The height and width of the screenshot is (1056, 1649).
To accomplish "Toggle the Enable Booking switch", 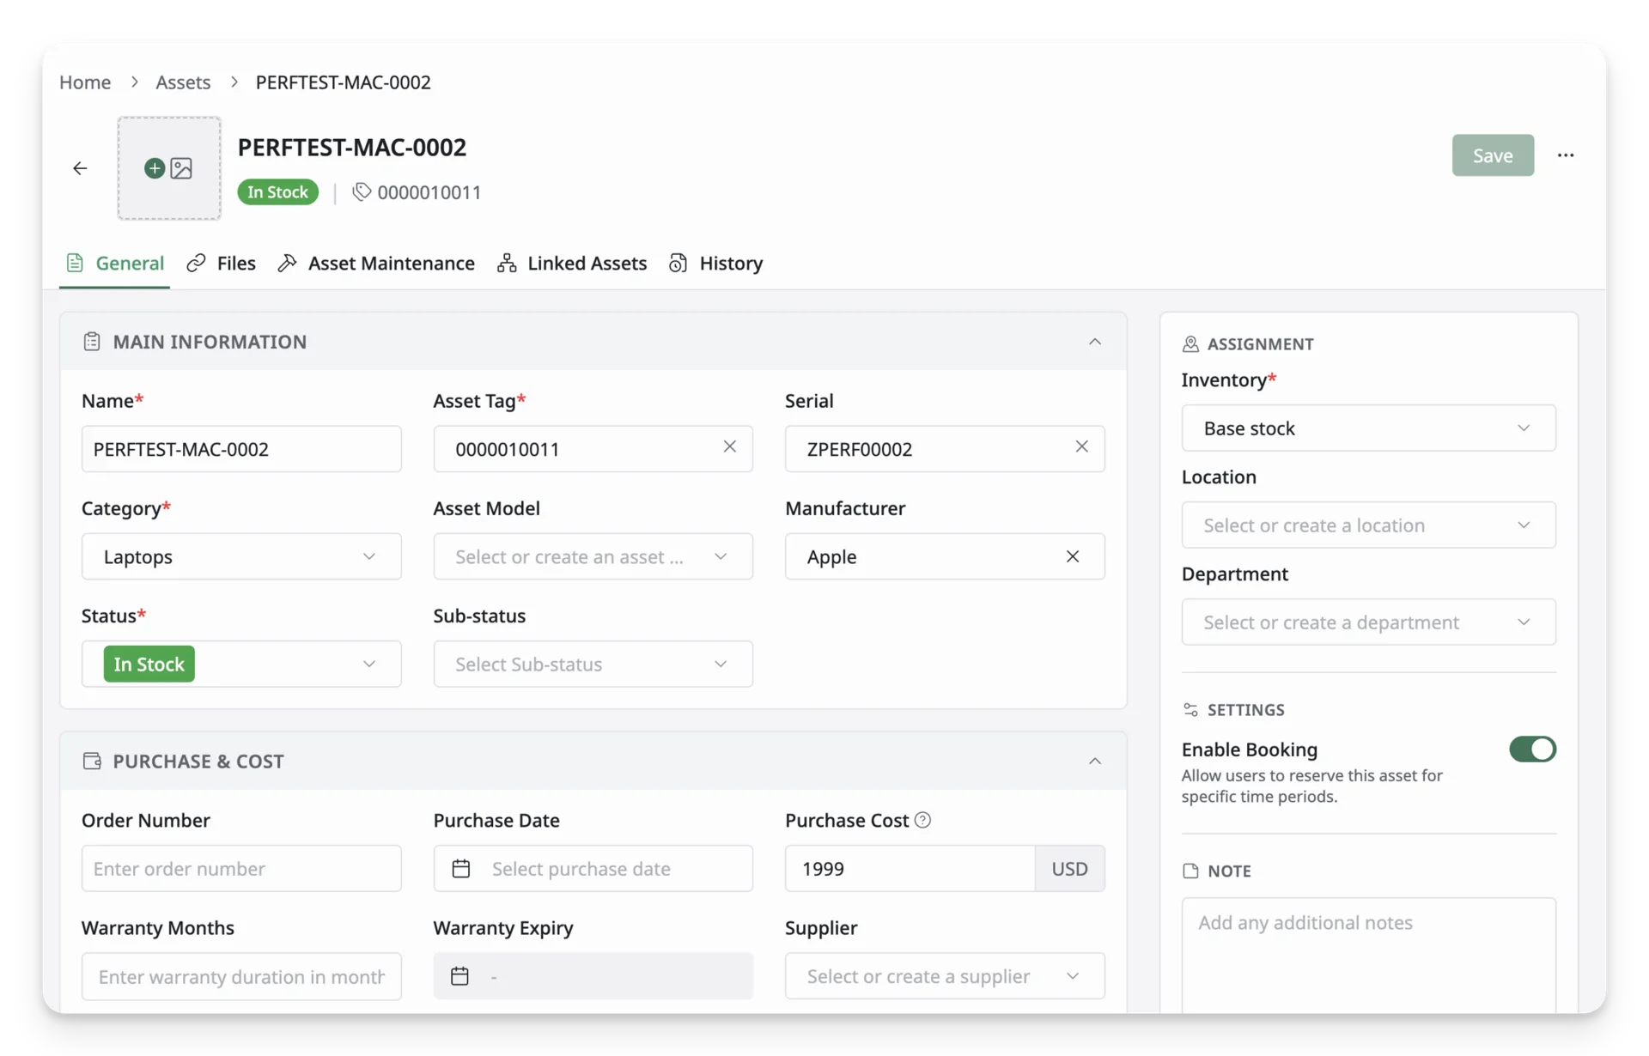I will pyautogui.click(x=1532, y=750).
